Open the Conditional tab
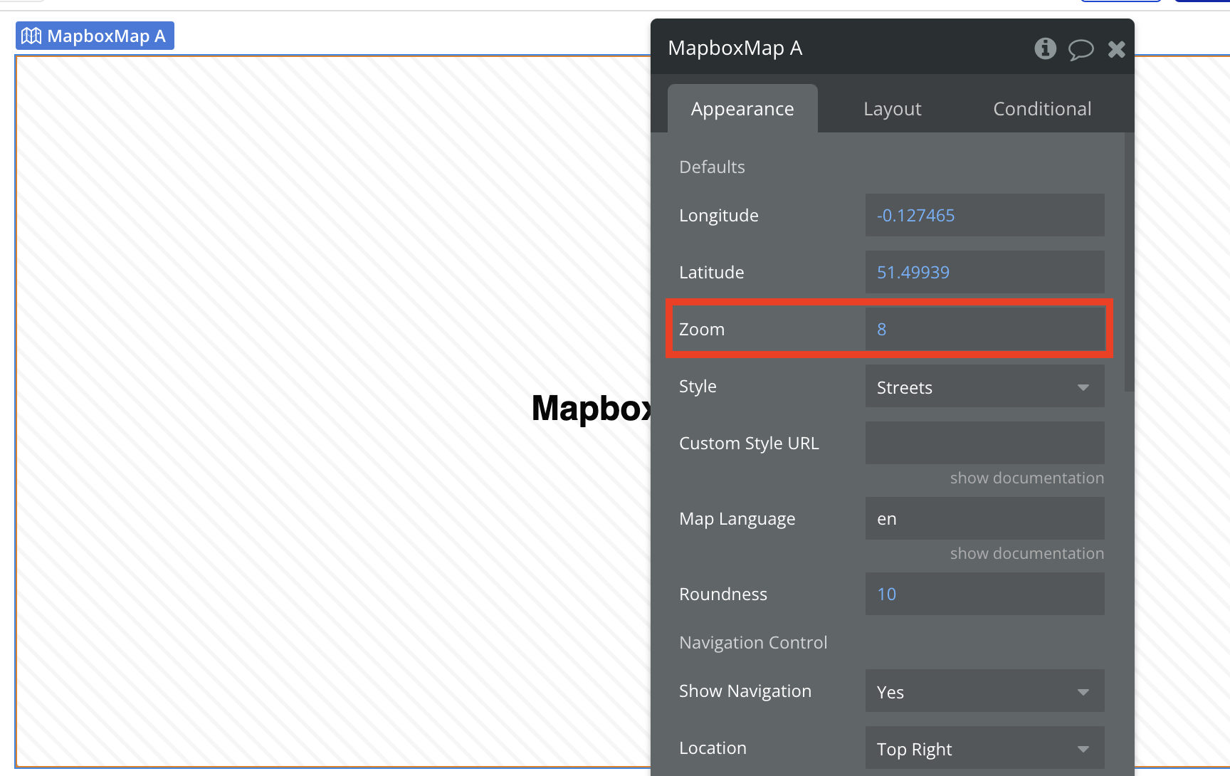 [1041, 109]
